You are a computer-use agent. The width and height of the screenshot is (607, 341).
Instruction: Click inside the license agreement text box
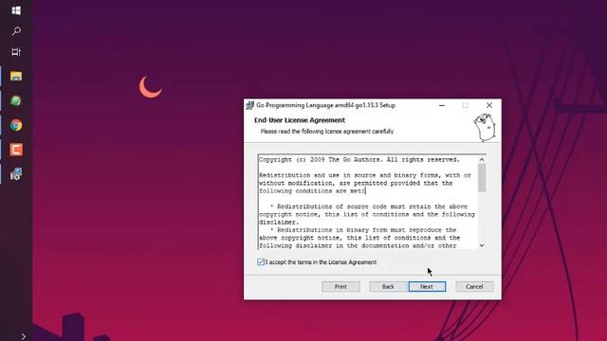[x=368, y=202]
